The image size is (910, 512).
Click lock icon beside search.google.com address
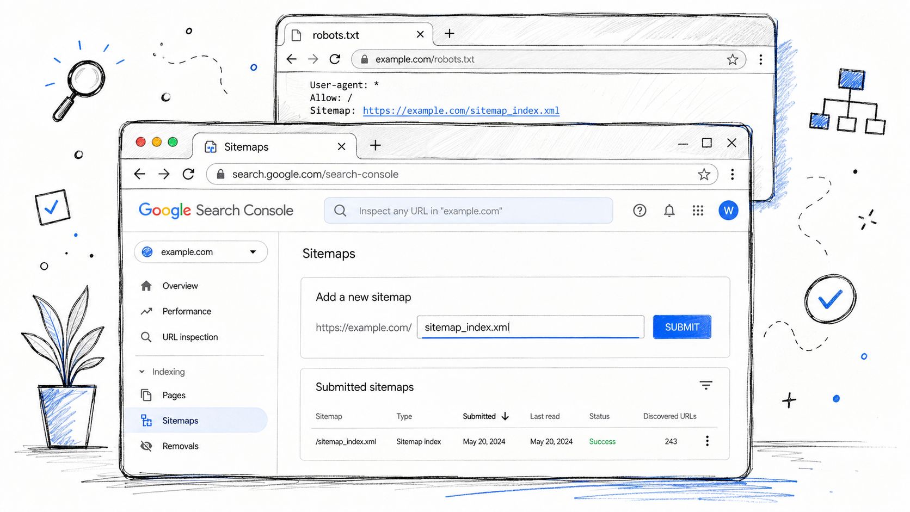(x=220, y=174)
